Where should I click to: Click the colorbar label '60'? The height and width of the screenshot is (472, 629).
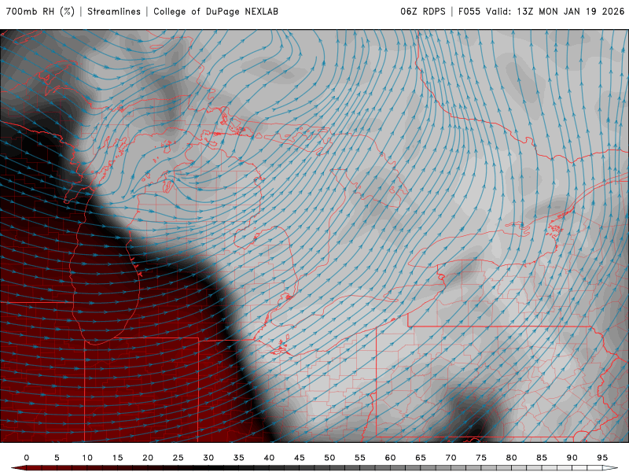pos(390,458)
